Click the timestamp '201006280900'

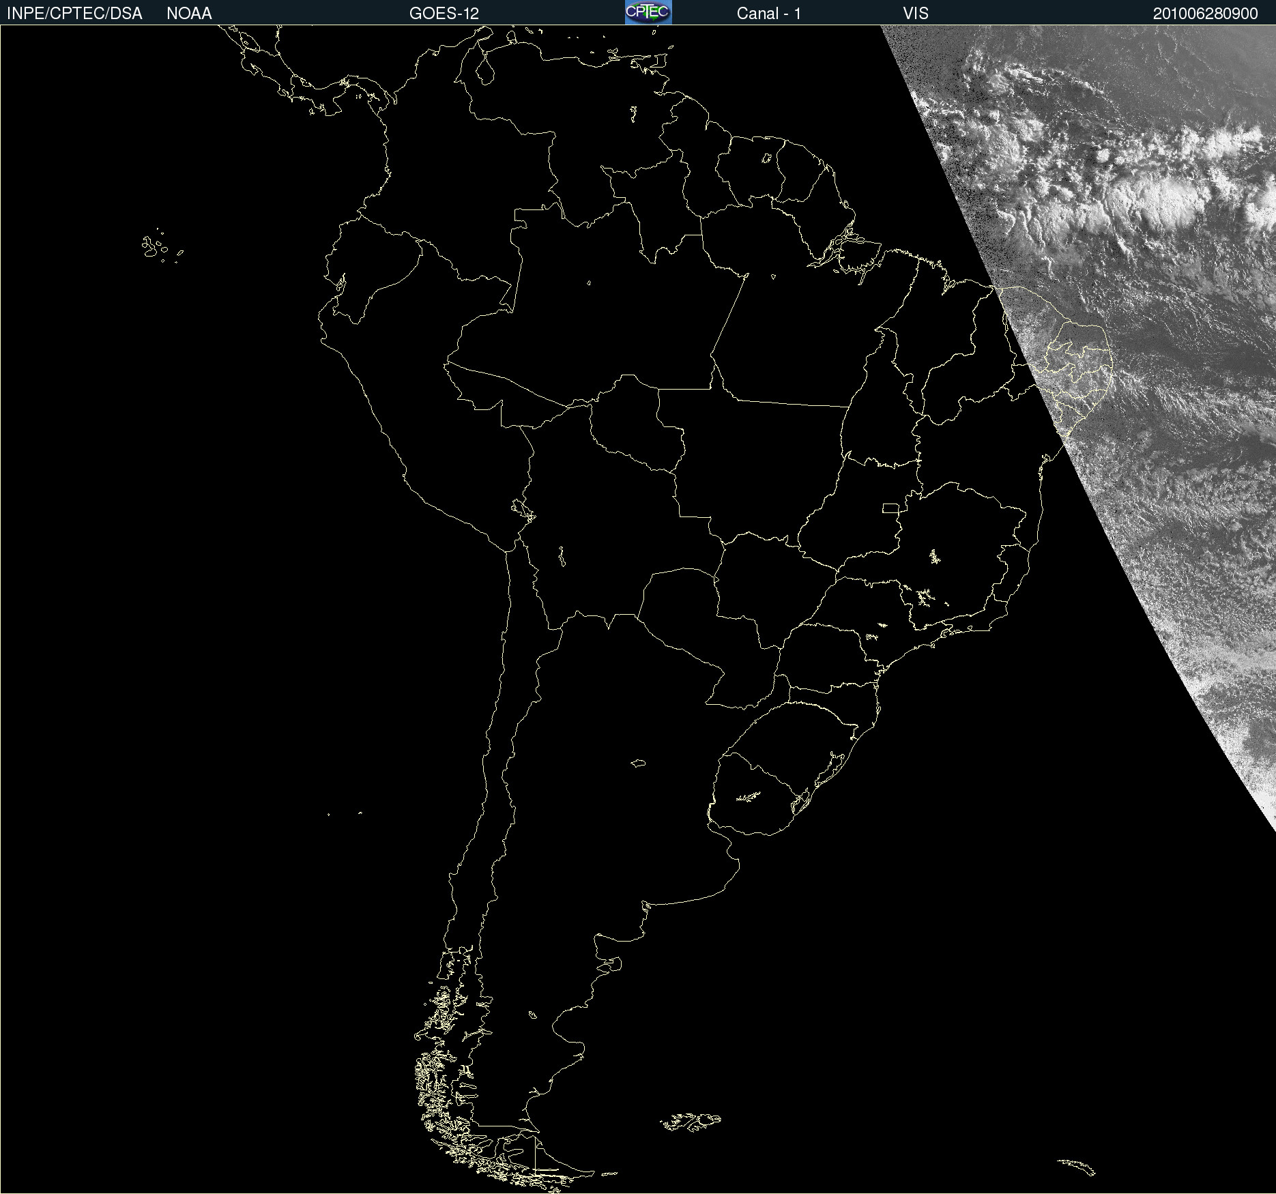coord(1205,14)
